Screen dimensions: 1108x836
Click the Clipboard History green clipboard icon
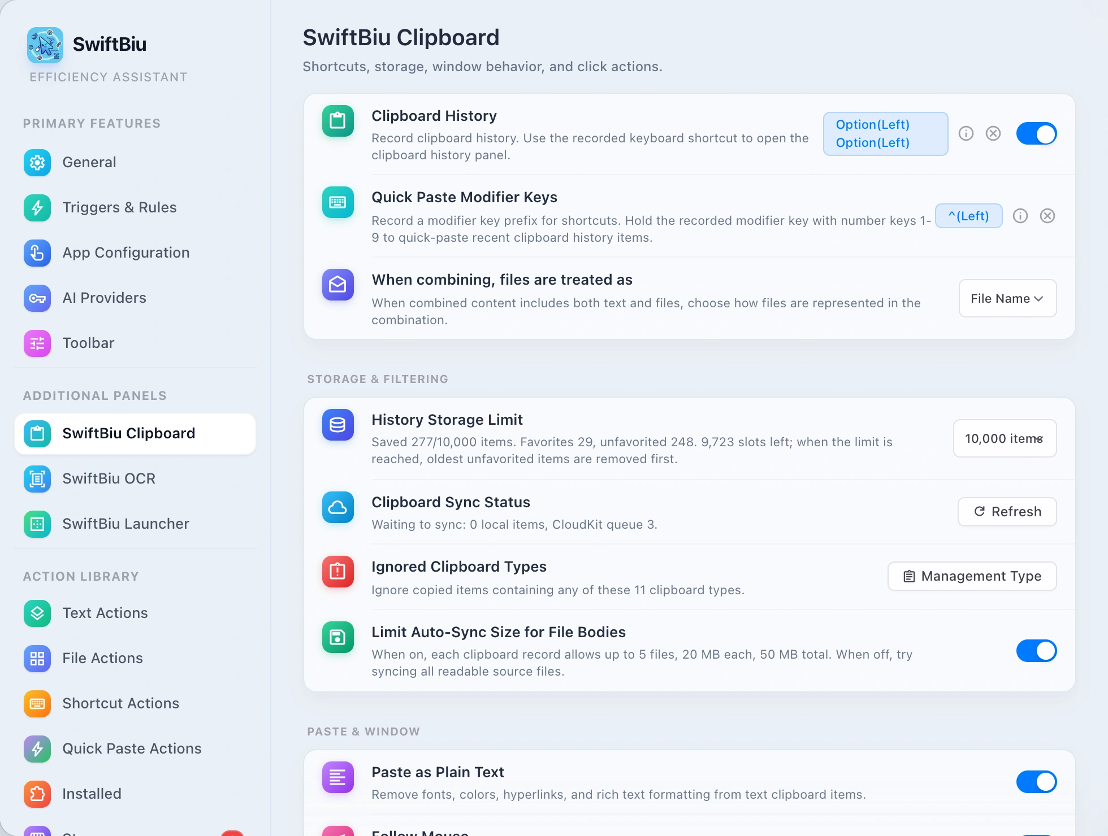tap(338, 121)
